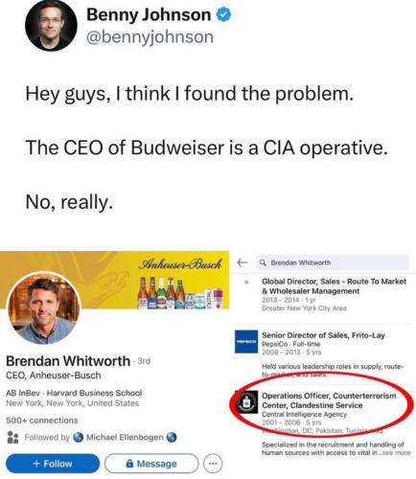The height and width of the screenshot is (479, 416).
Task: Click the Michael Ellenbogen follower link
Action: pos(125,437)
